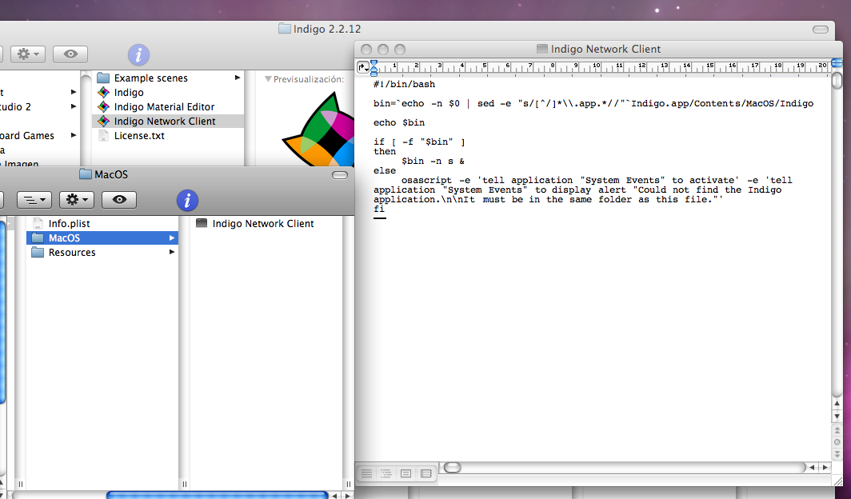Viewport: 851px width, 499px height.
Task: Click 'fi' at end of script
Action: pos(379,209)
